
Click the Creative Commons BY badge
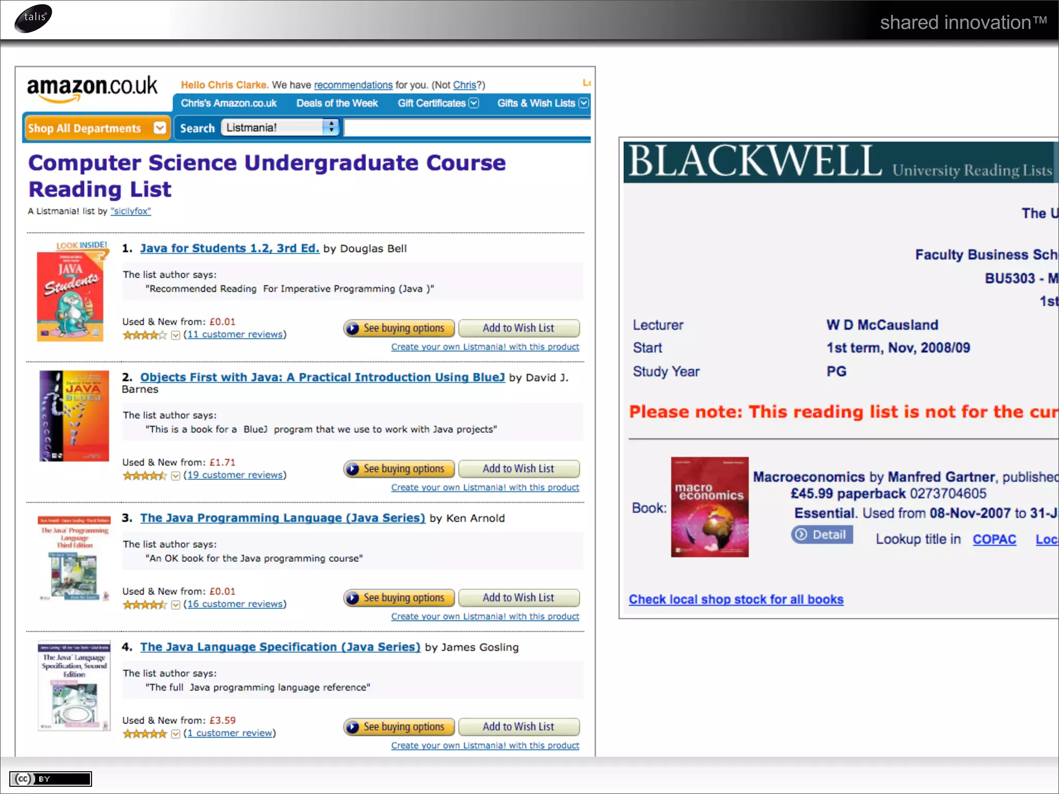pyautogui.click(x=50, y=779)
